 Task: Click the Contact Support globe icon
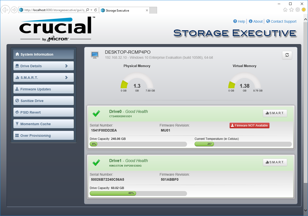click(x=268, y=21)
